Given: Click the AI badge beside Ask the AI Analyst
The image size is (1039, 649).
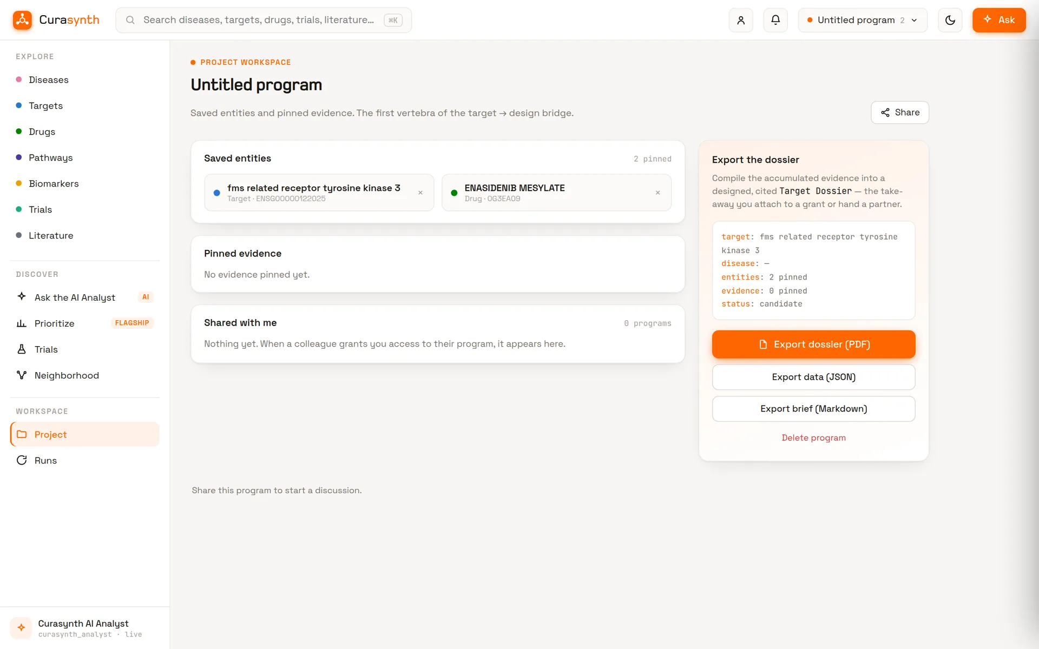Looking at the screenshot, I should [146, 297].
